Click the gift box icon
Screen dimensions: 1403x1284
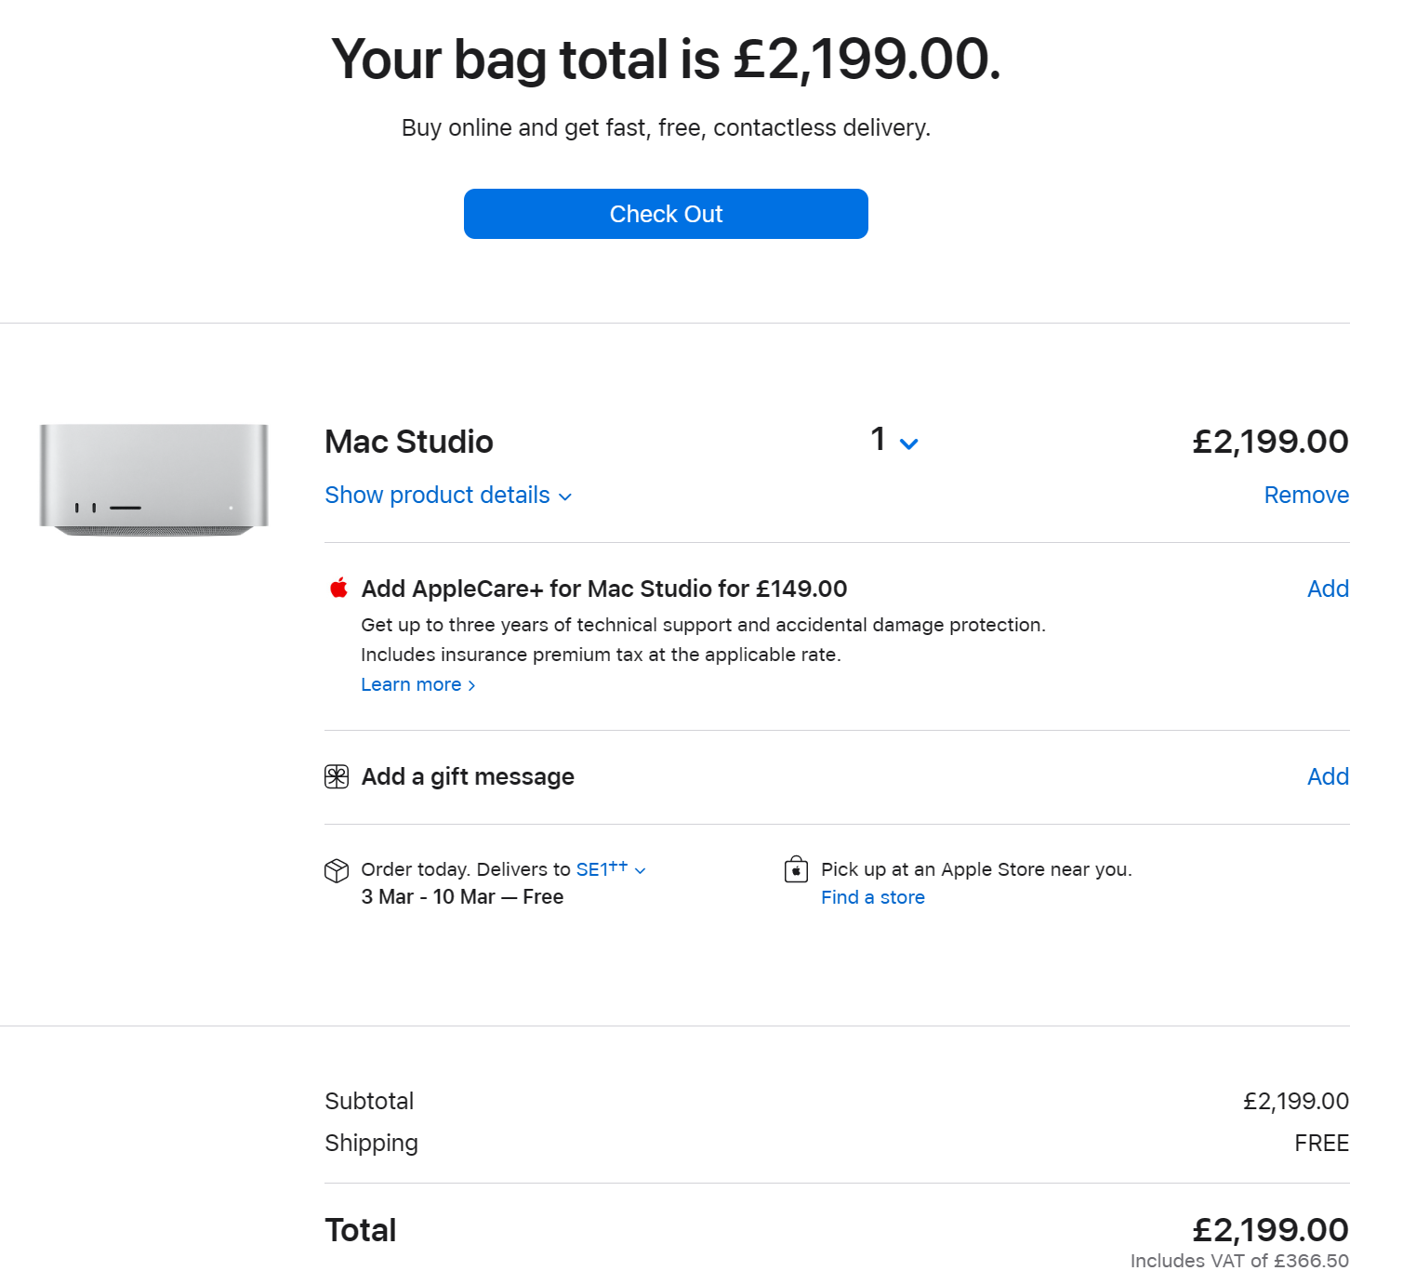337,776
